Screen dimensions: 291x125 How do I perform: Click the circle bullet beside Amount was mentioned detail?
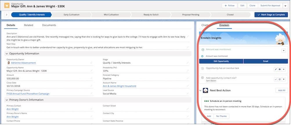point(202,56)
